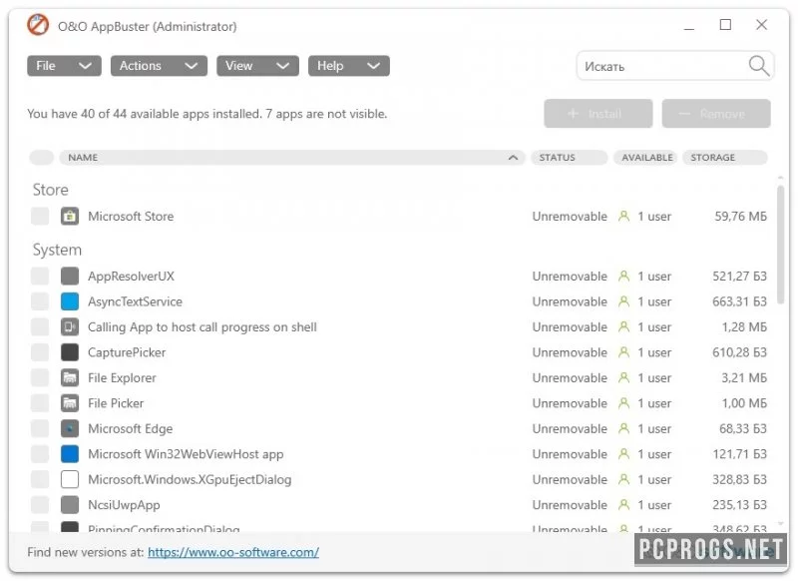The image size is (798, 581).
Task: Click the 3,21 МБ storage value
Action: pos(744,377)
